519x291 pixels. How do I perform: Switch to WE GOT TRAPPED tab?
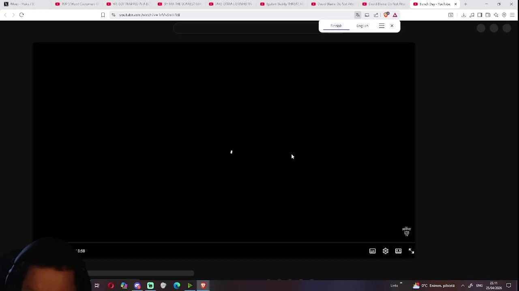(x=128, y=4)
